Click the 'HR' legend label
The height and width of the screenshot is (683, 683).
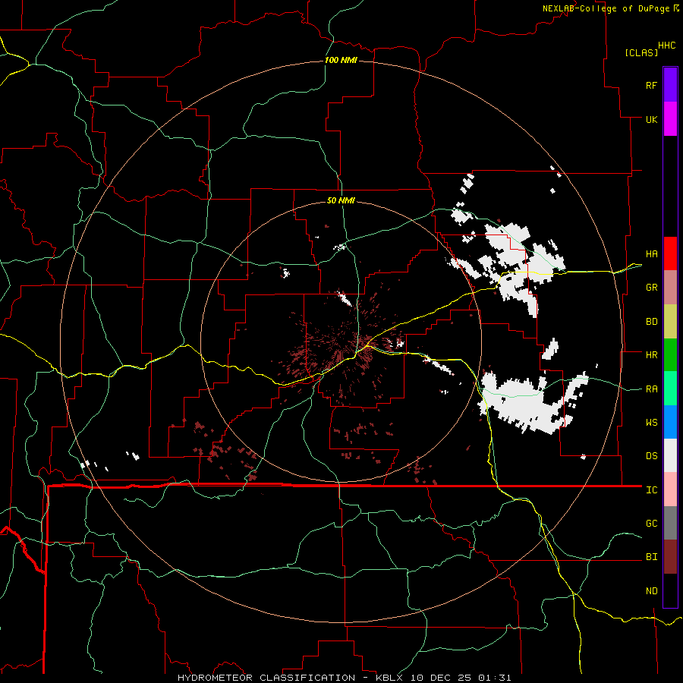(651, 355)
